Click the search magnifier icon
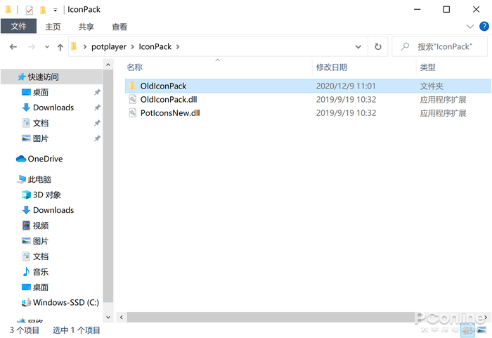This screenshot has width=492, height=338. tap(406, 46)
